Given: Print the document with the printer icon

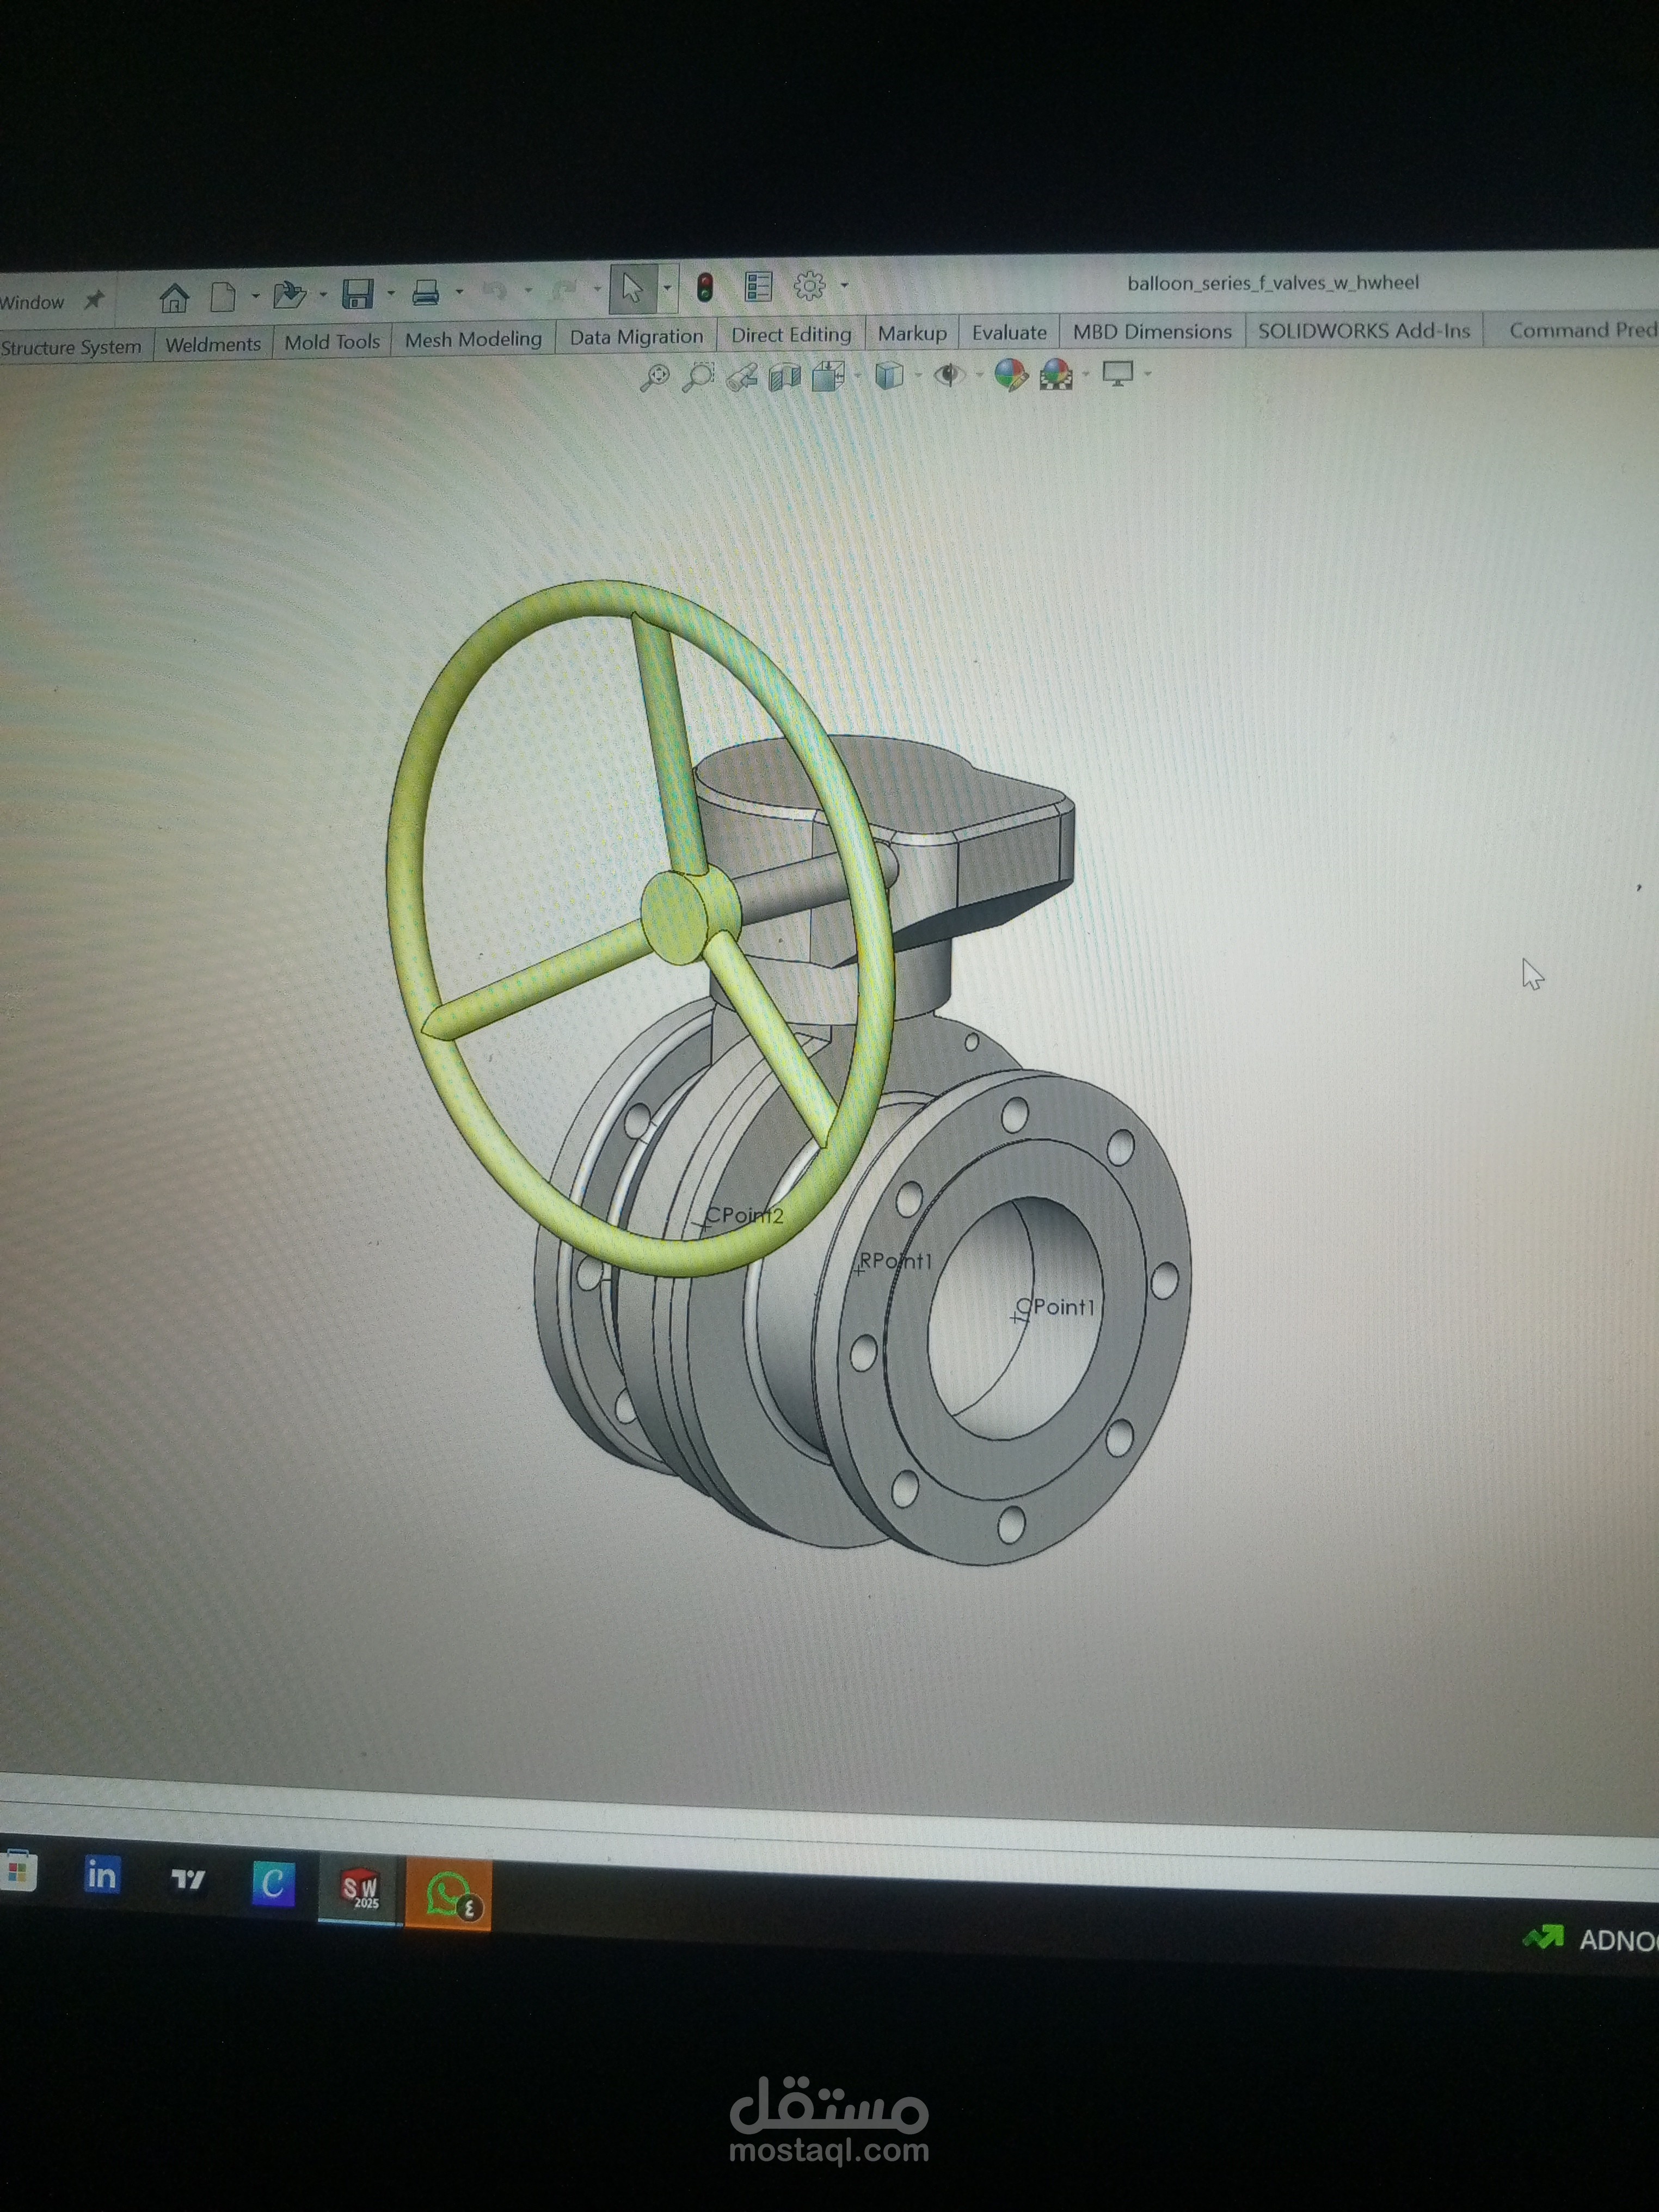Looking at the screenshot, I should [426, 292].
